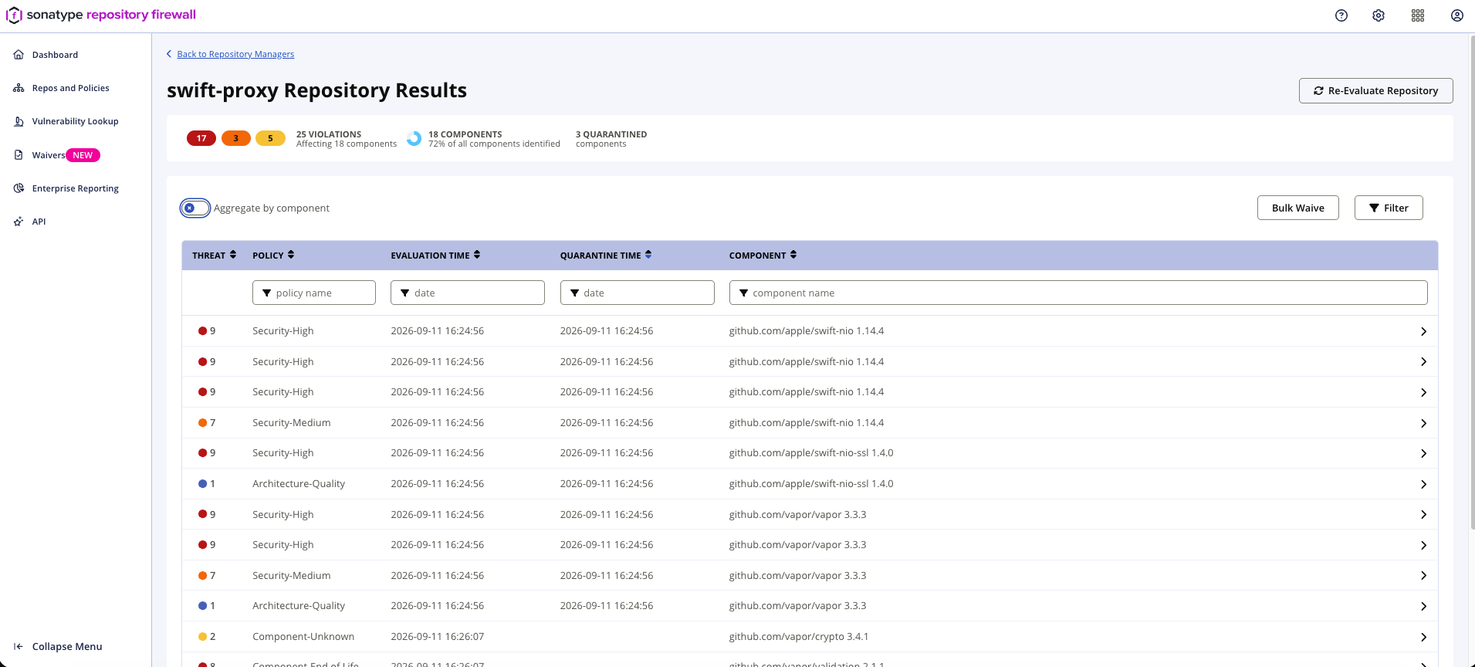Sort by Quarantine Time column
The width and height of the screenshot is (1475, 667).
[x=606, y=256]
